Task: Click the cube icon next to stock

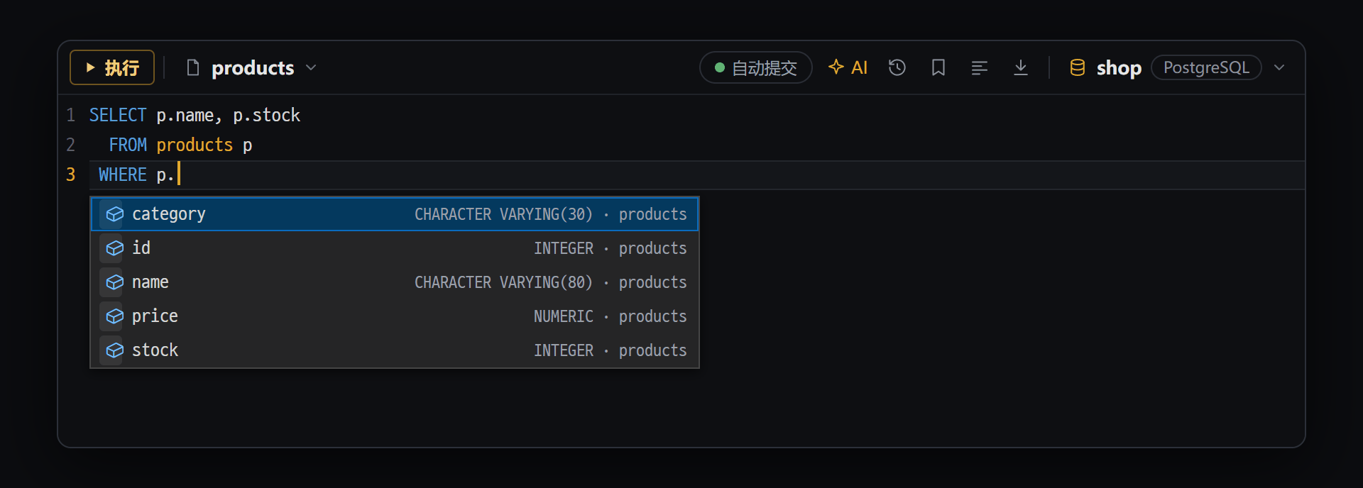Action: [114, 350]
